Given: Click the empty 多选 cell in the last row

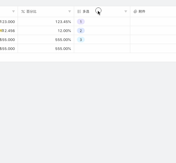Looking at the screenshot, I should (x=102, y=49).
